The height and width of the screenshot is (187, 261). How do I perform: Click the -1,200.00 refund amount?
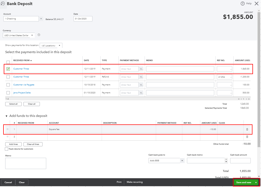click(x=245, y=77)
